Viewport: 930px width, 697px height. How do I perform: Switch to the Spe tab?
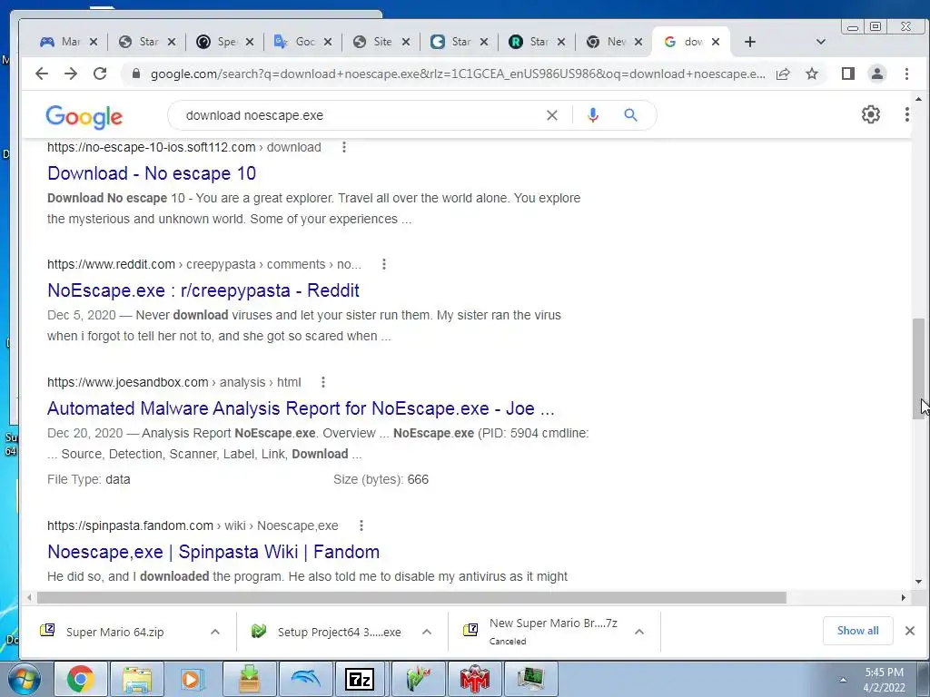[x=216, y=42]
